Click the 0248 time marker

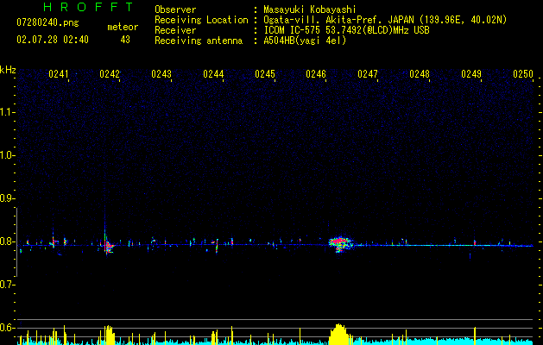pos(420,74)
